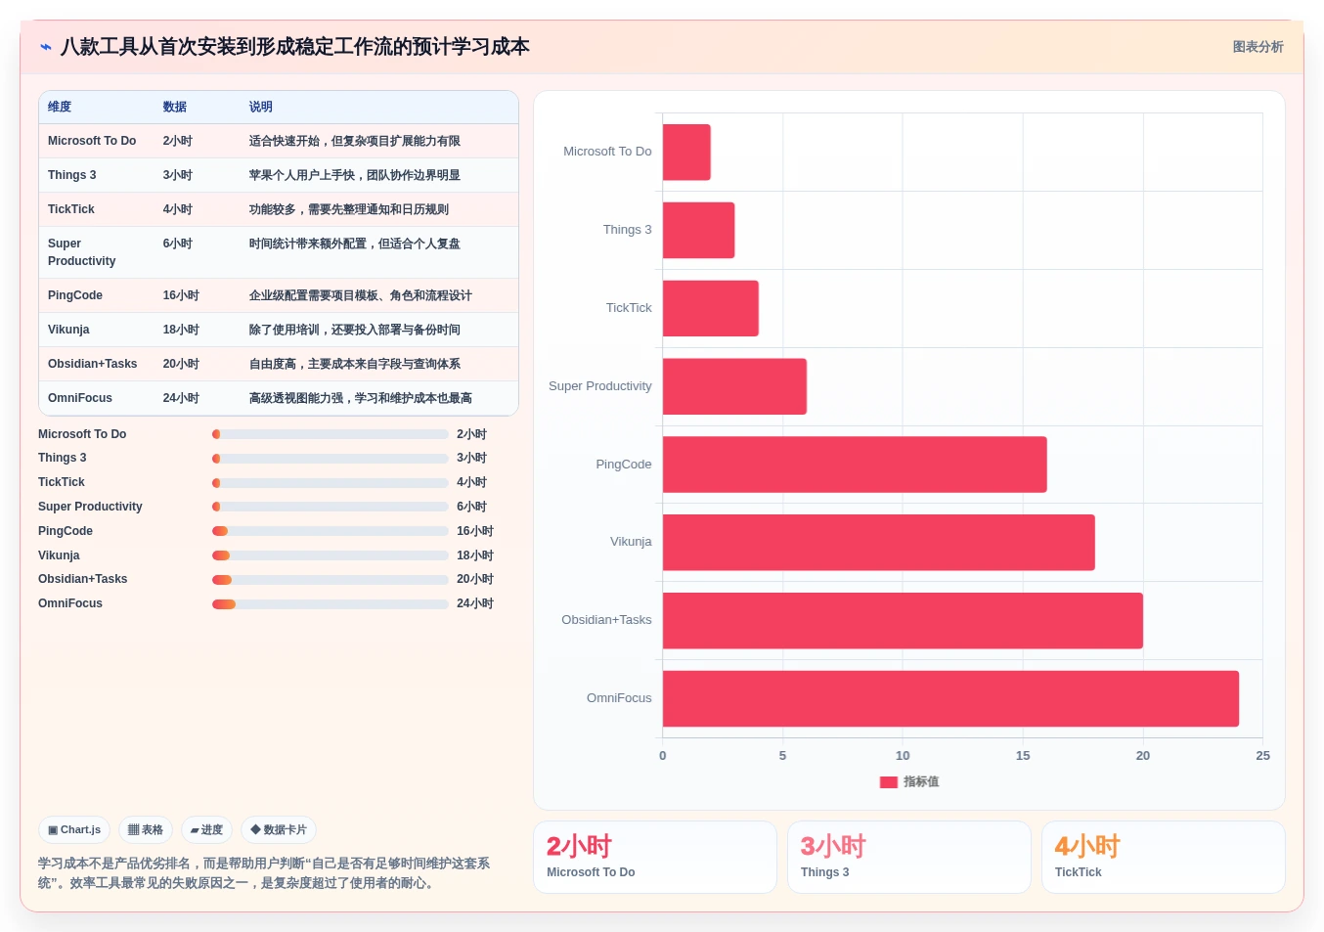Image resolution: width=1324 pixels, height=932 pixels.
Task: Open the 2小时 Microsoft To Do data card
Action: [x=655, y=857]
